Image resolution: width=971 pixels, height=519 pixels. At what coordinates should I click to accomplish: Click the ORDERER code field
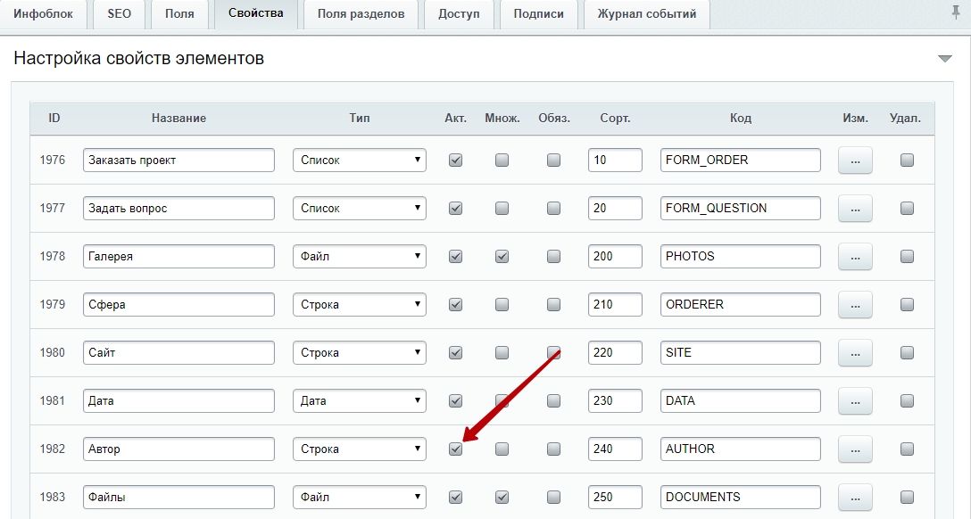tap(741, 304)
